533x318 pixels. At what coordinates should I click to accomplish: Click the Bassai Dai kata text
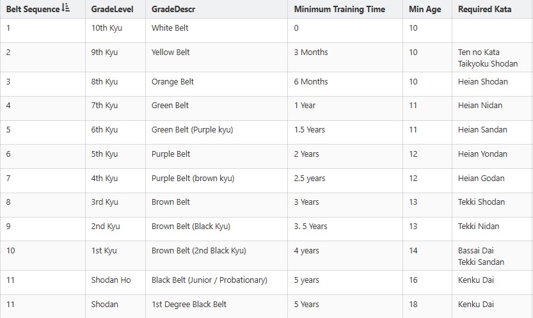476,251
